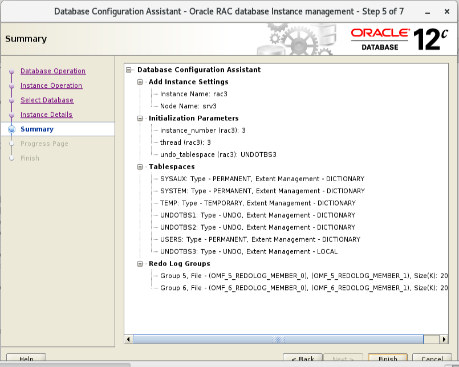Return to the Instance Details step
Screen dimensions: 459x367
point(46,115)
